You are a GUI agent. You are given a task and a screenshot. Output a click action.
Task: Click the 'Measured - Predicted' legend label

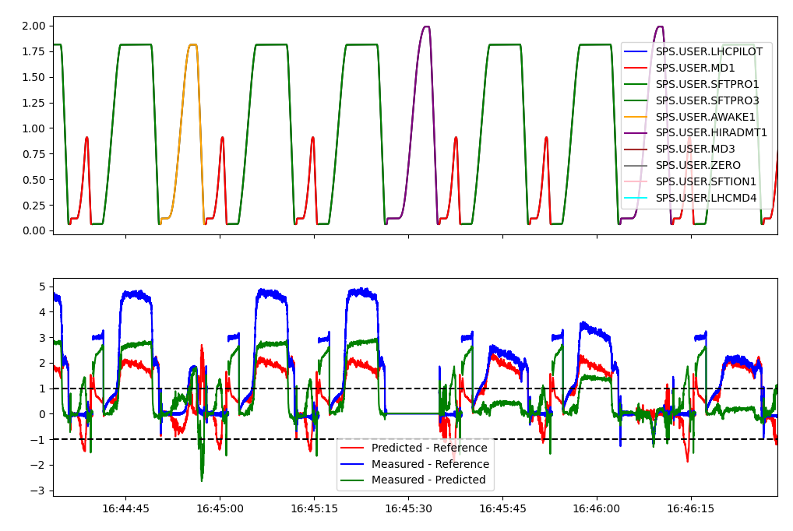tap(428, 480)
